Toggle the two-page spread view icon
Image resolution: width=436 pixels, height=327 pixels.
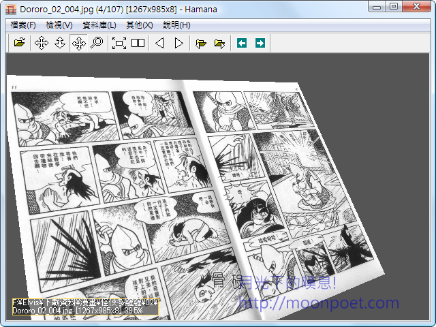click(138, 43)
